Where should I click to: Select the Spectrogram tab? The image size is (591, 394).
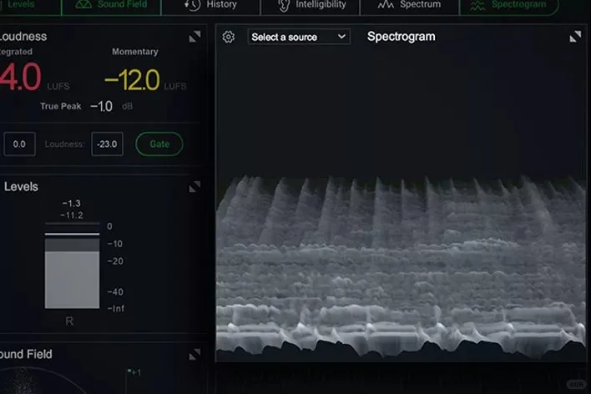(509, 5)
